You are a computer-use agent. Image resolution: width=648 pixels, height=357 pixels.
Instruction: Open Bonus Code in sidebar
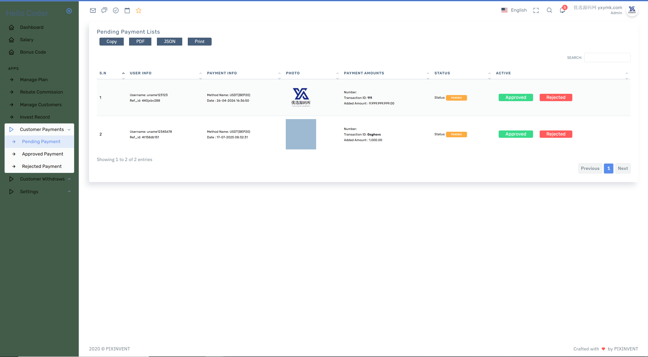(39, 52)
